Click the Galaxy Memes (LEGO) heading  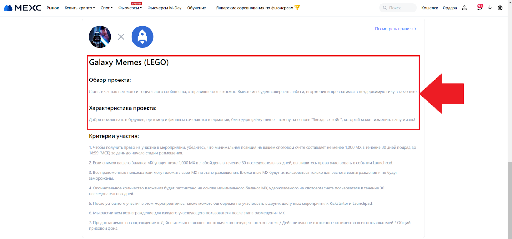point(129,62)
